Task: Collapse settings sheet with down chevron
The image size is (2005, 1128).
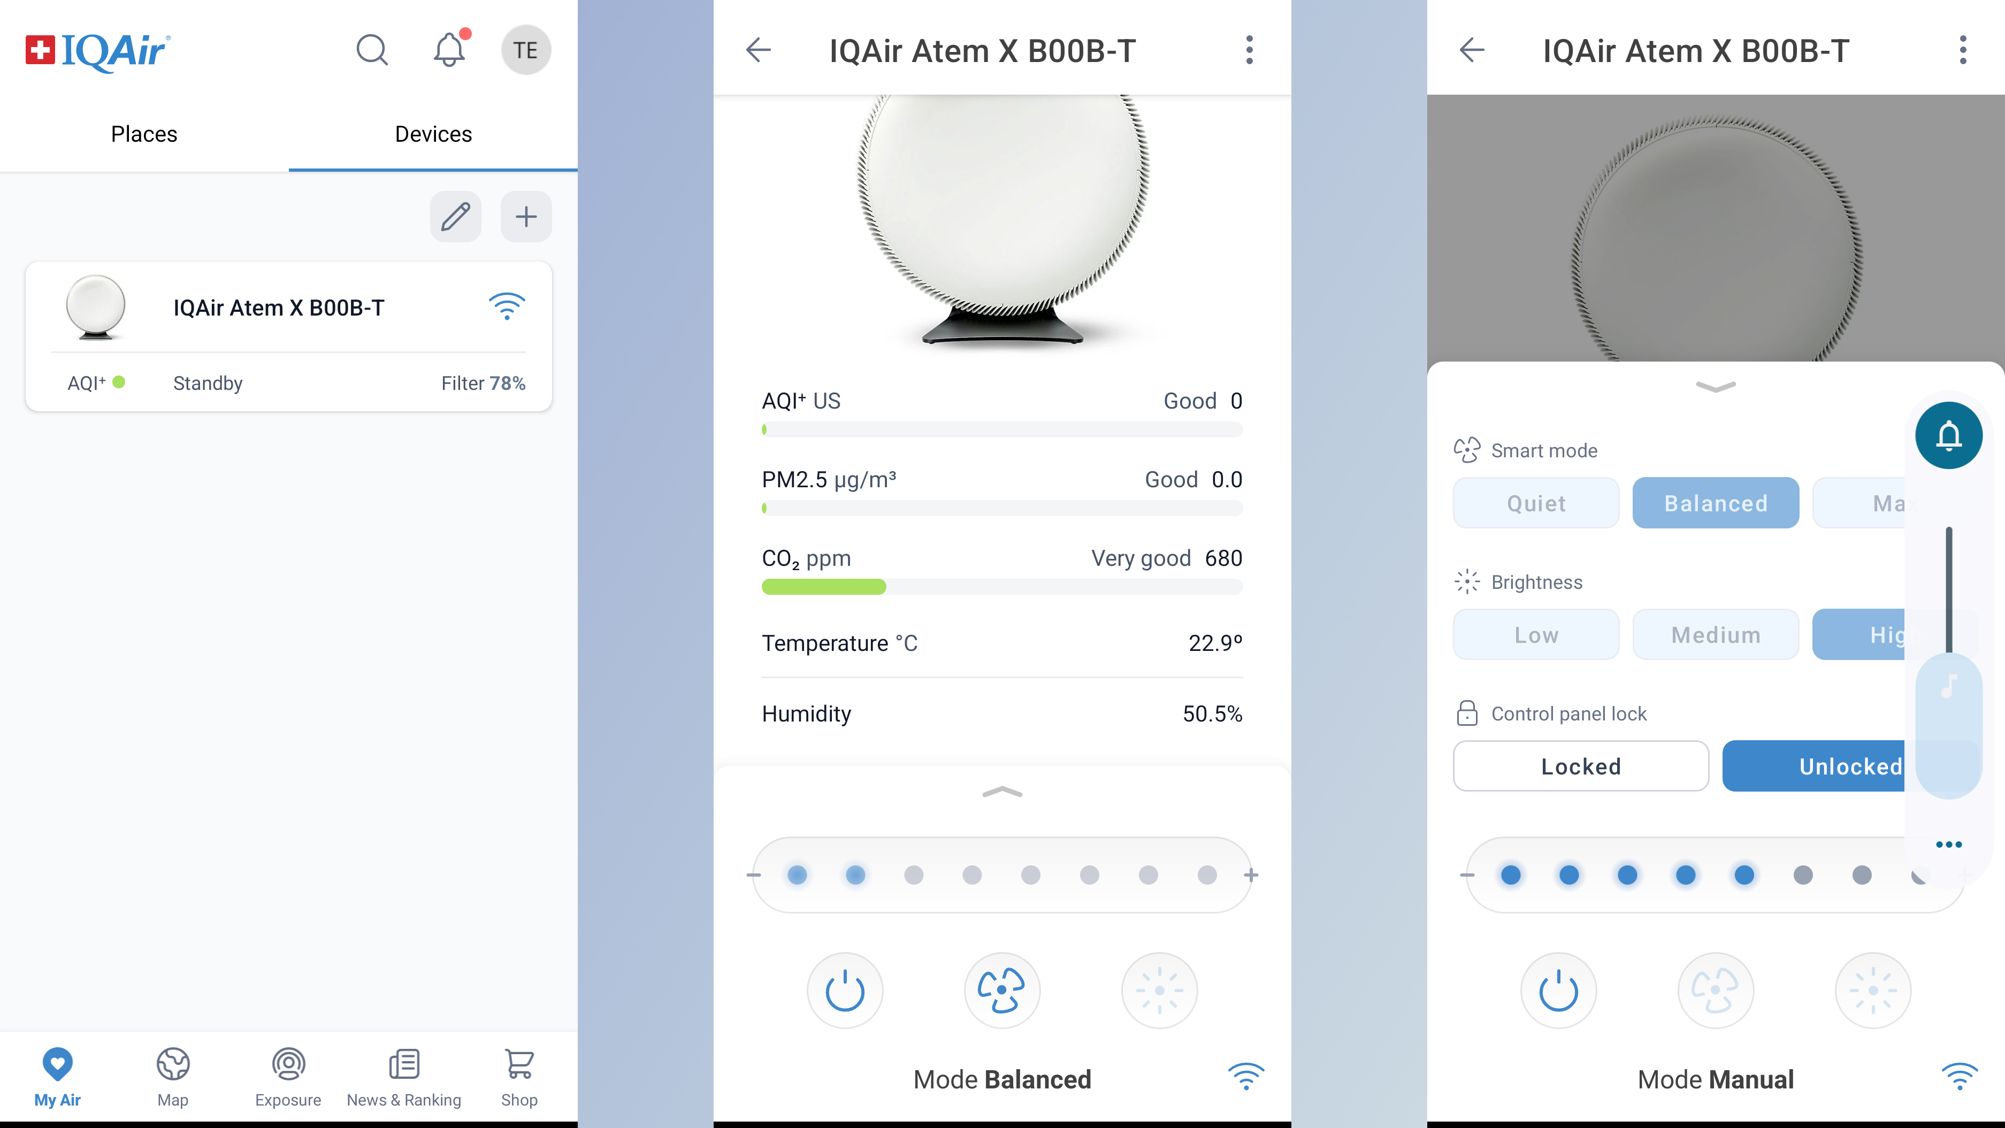Action: coord(1716,387)
